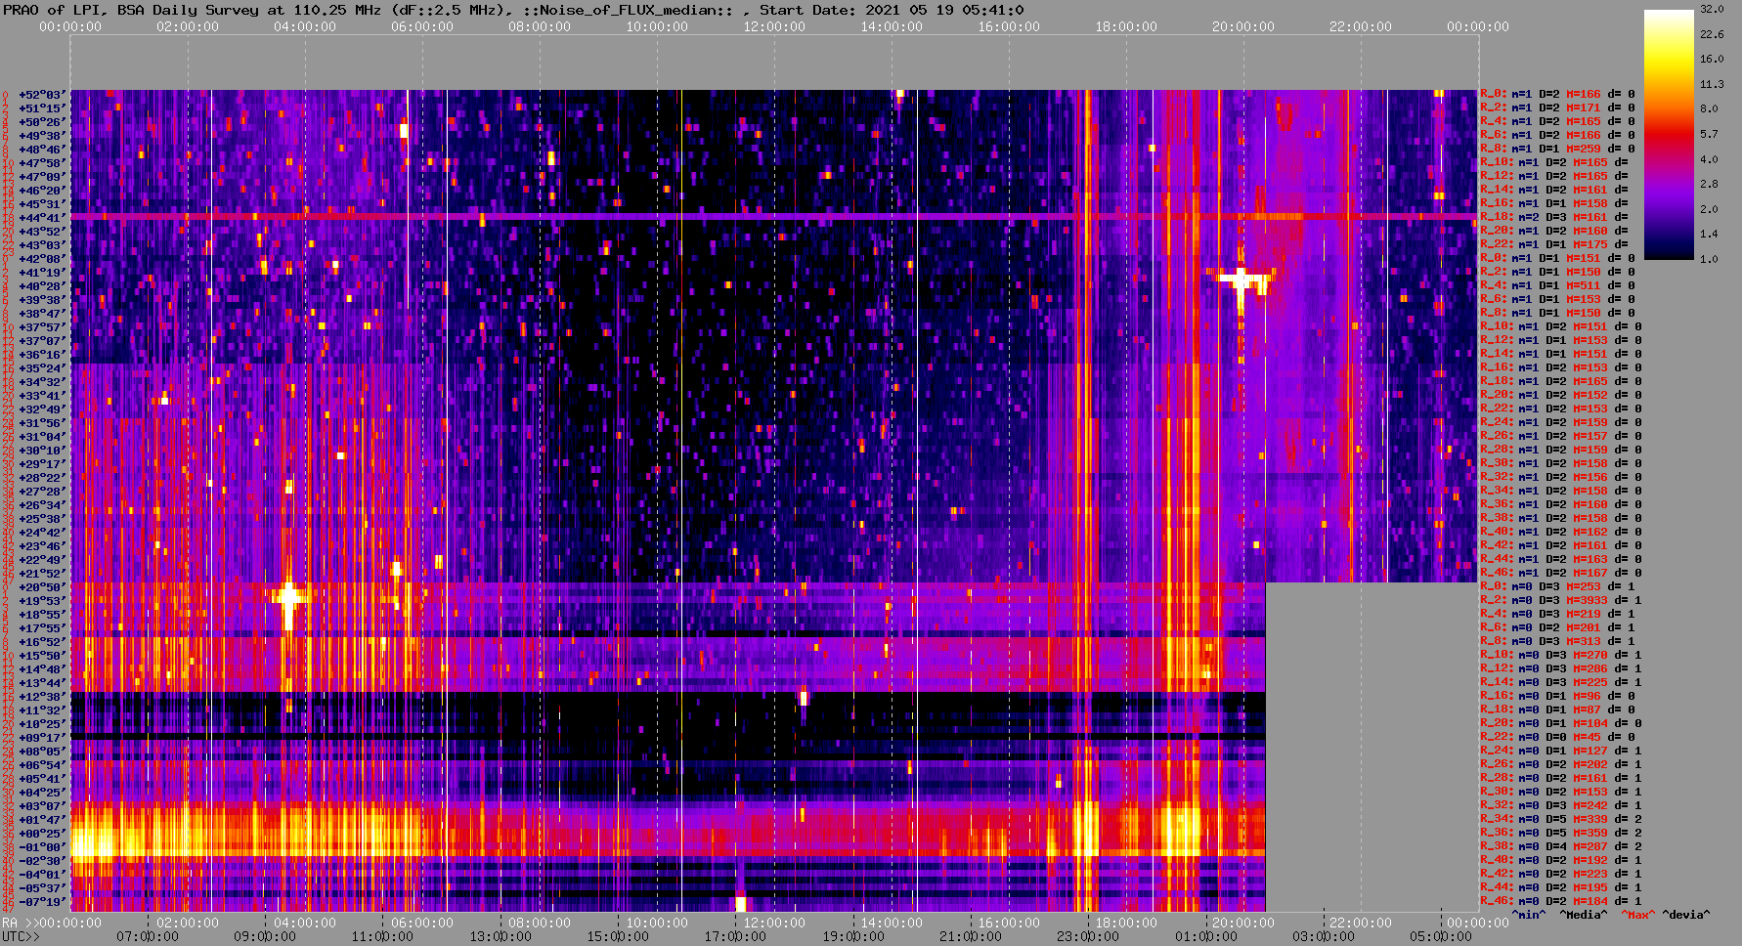Click the +44°41' declination label
This screenshot has height=946, width=1742.
tap(41, 218)
